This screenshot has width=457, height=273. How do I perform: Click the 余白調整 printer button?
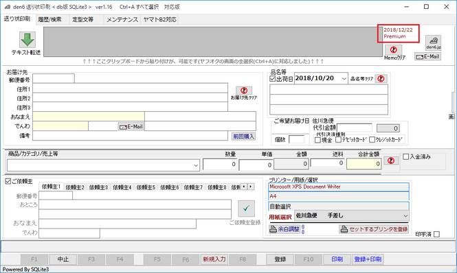point(285,229)
